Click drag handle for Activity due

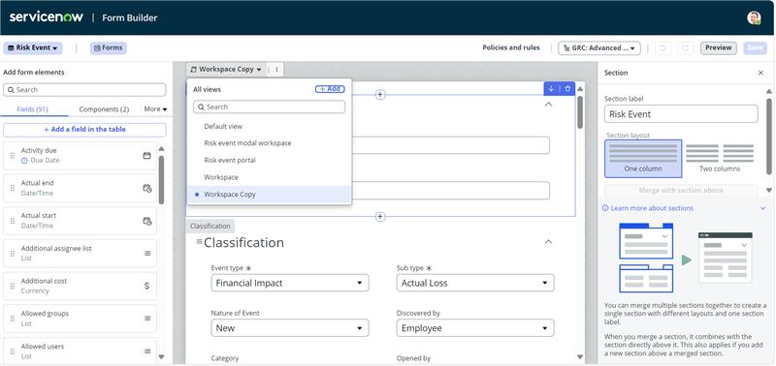point(13,155)
